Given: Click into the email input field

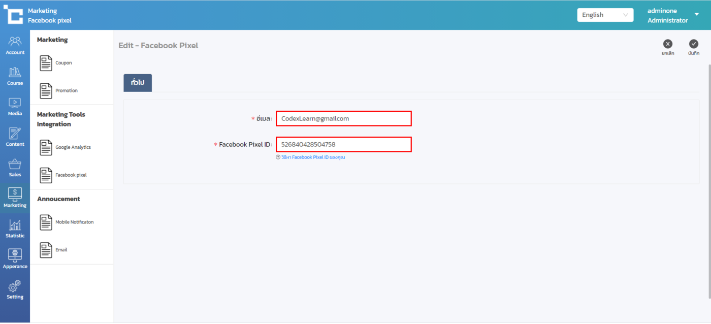Looking at the screenshot, I should 343,118.
